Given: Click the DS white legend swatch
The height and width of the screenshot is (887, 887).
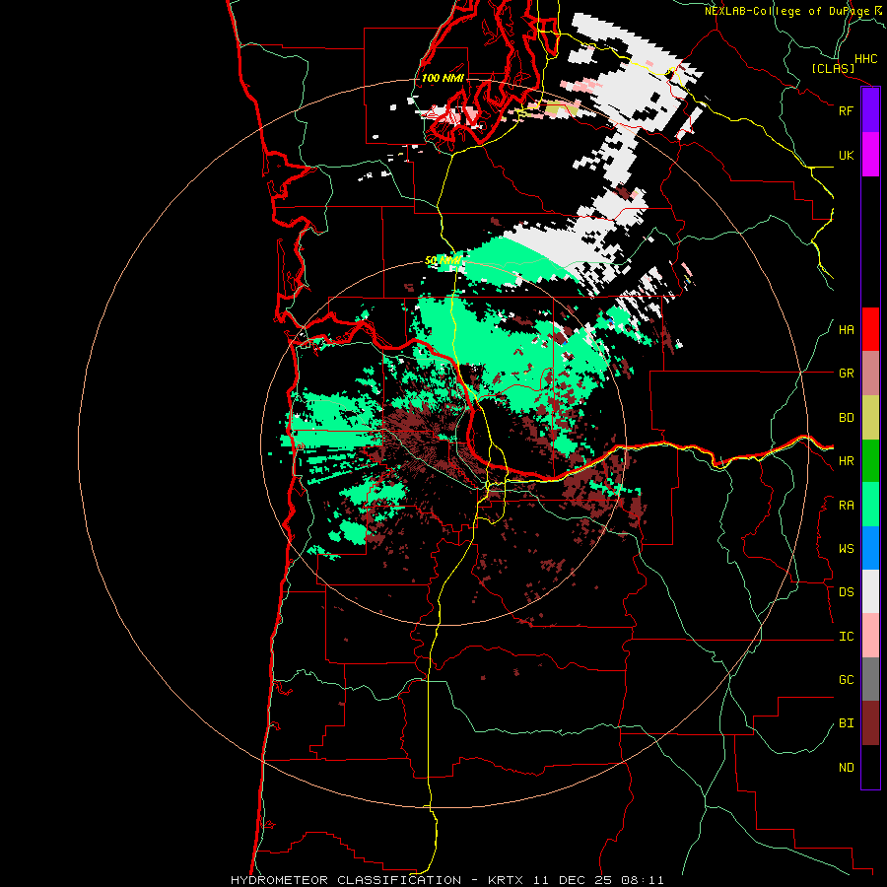Looking at the screenshot, I should click(x=870, y=591).
